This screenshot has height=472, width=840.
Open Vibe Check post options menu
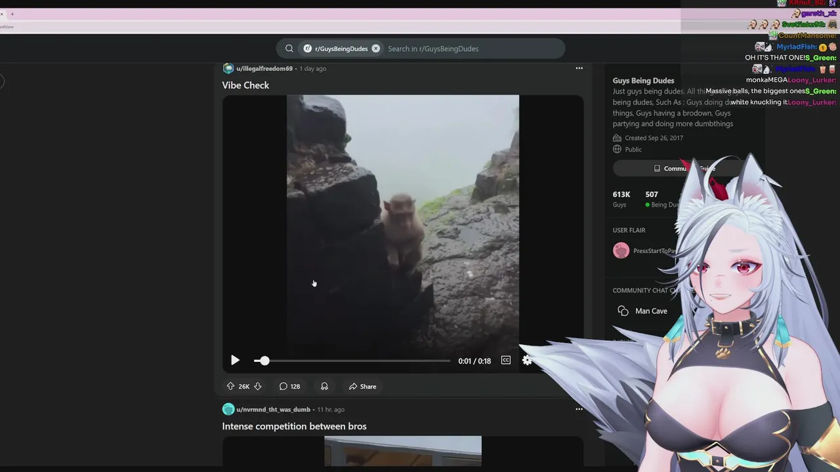[579, 68]
